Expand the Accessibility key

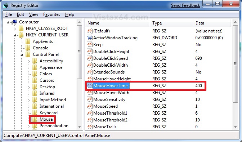28,61
